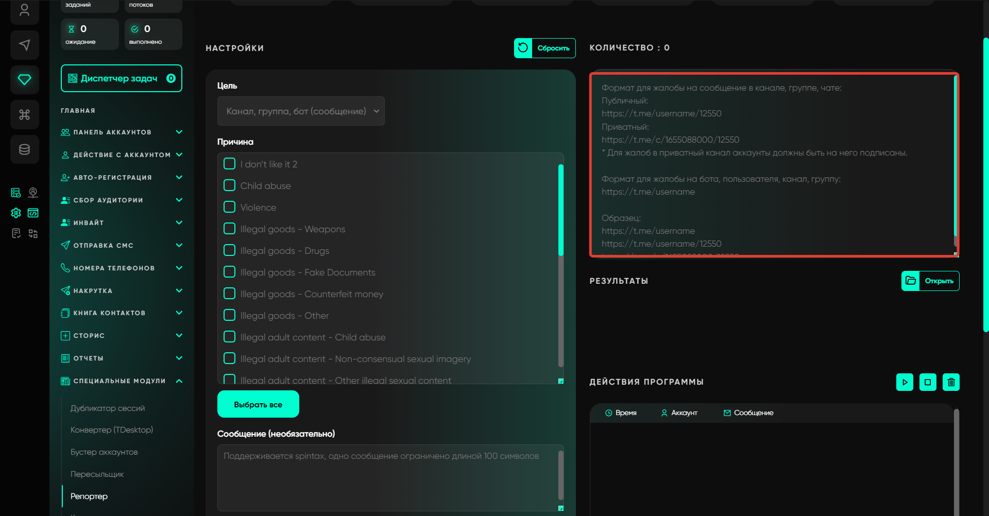
Task: Enable the Violence reason checkbox
Action: 230,207
